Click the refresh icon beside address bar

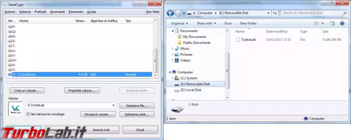(275, 13)
